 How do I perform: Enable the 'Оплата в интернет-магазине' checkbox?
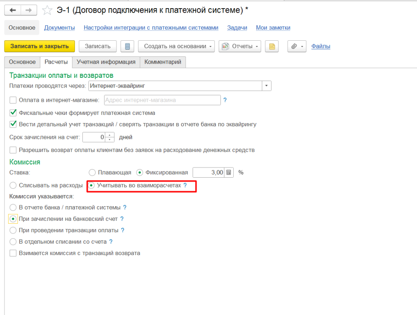[x=13, y=100]
